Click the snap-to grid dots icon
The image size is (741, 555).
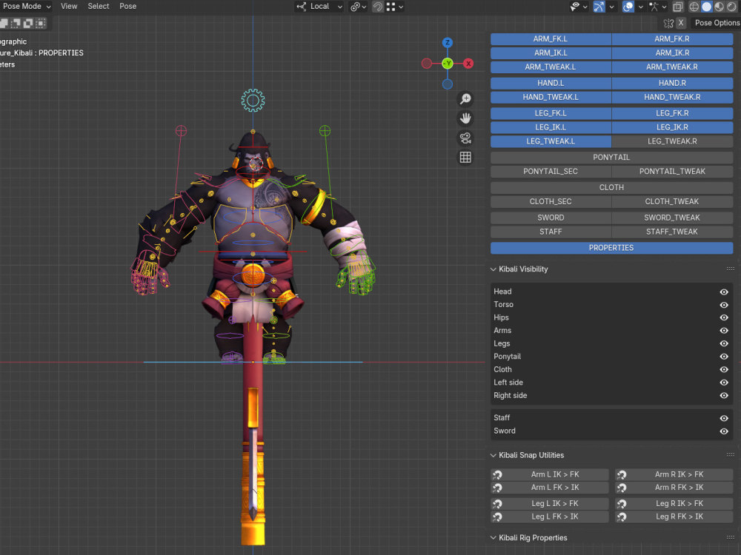point(391,7)
